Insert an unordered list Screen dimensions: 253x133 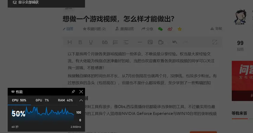tap(126, 42)
